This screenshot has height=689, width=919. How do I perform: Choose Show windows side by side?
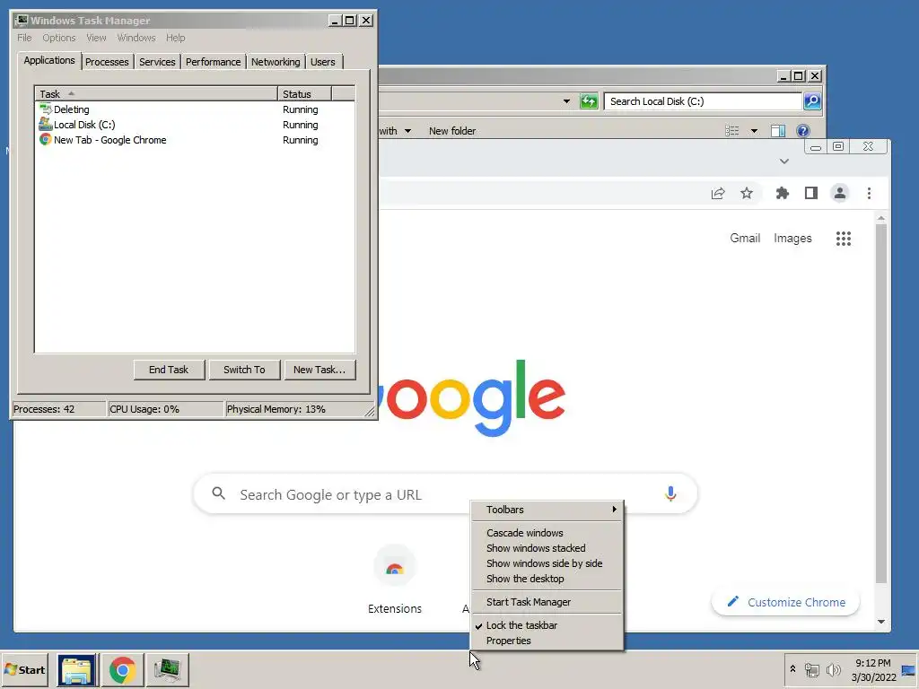pyautogui.click(x=548, y=563)
